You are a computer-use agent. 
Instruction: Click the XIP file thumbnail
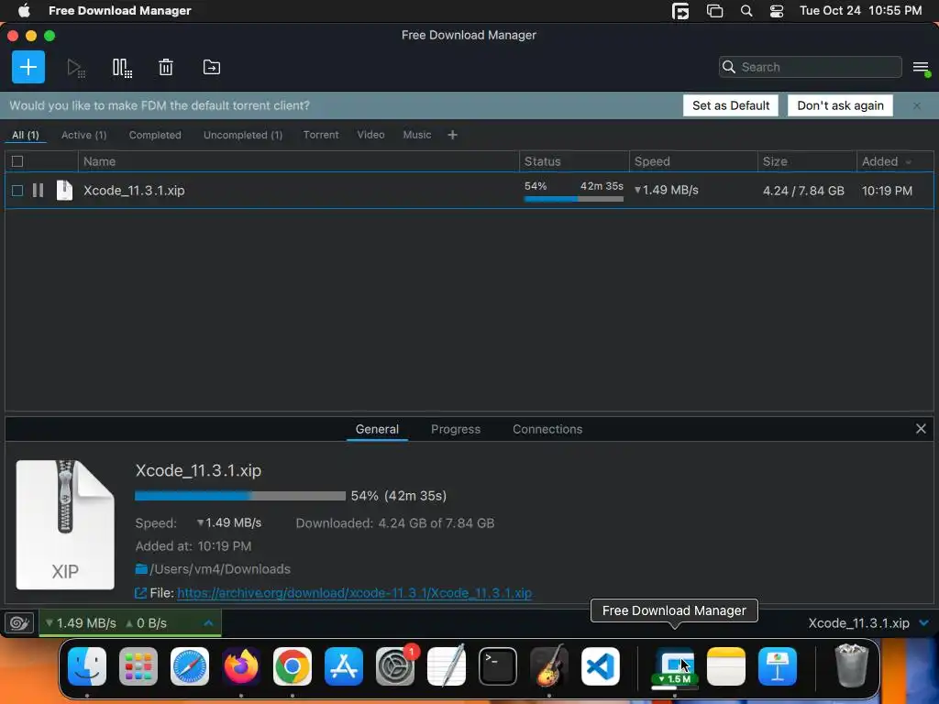[x=65, y=524]
